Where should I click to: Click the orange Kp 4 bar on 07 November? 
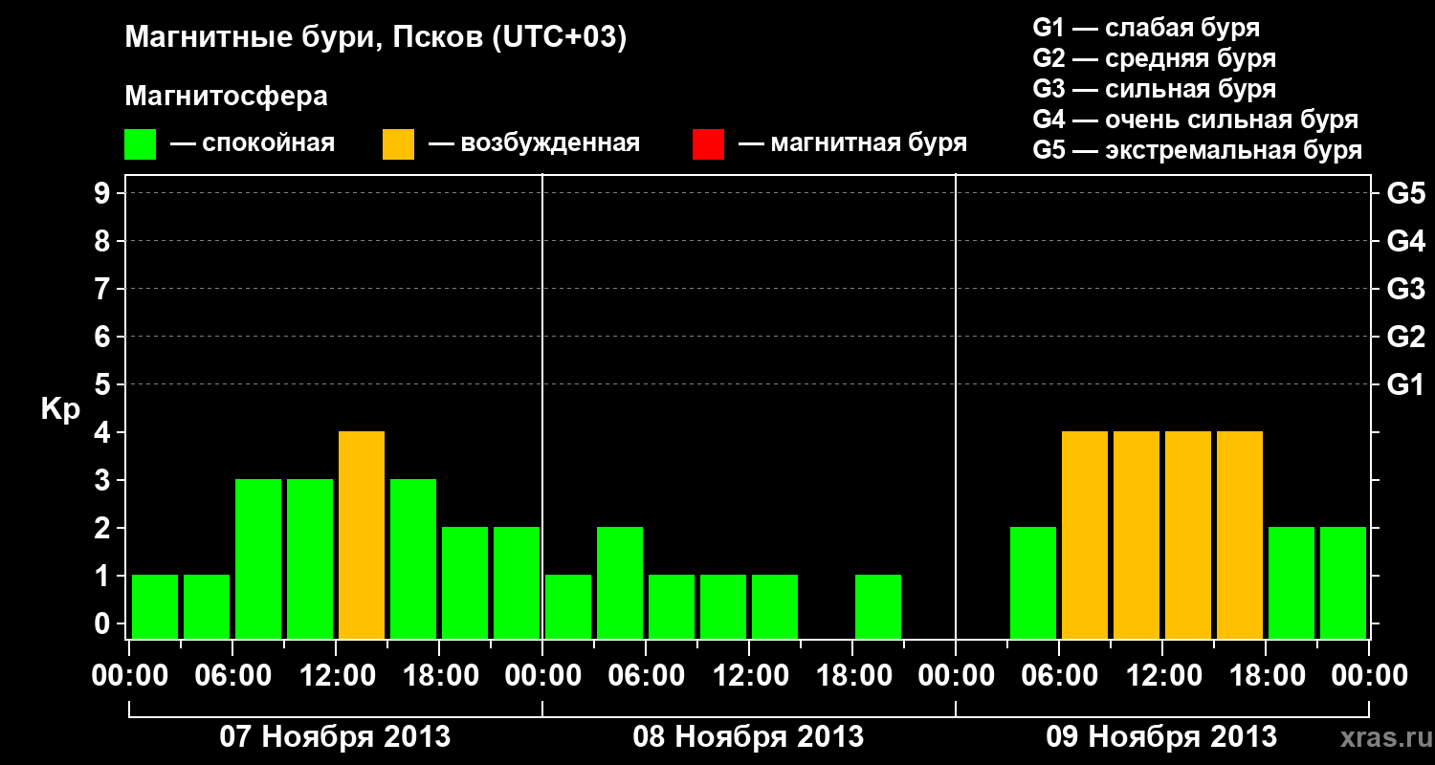[362, 535]
